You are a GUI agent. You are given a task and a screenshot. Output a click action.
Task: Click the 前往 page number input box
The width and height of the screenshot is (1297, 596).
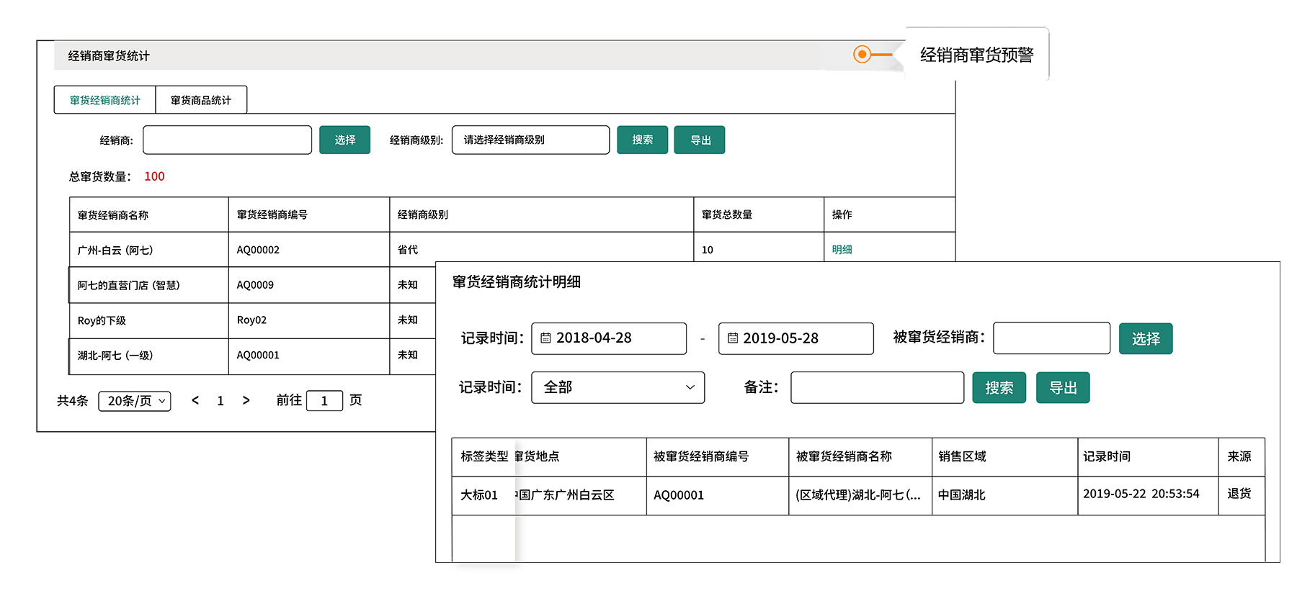coord(324,401)
